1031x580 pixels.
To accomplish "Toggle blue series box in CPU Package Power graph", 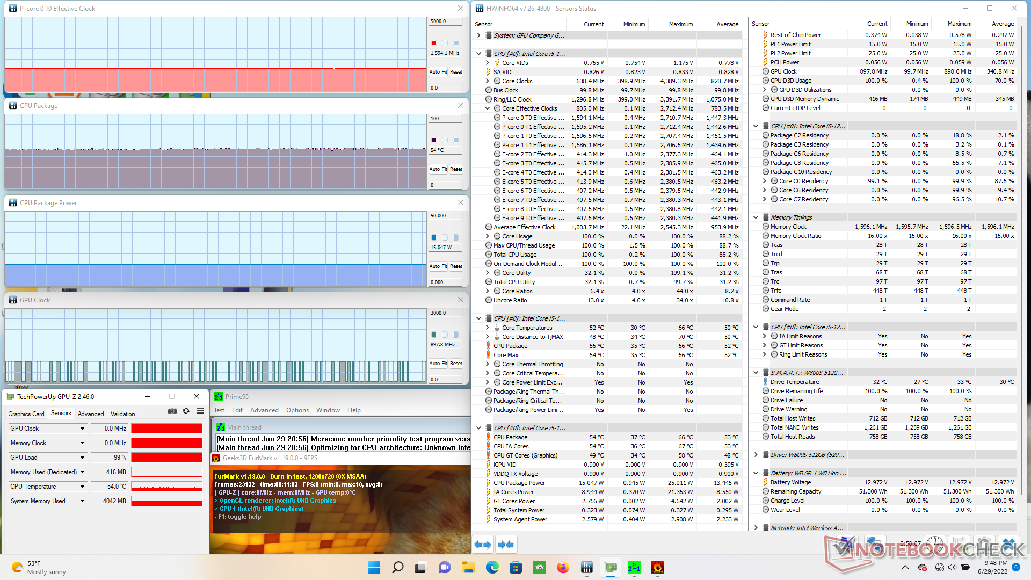I will pos(434,237).
